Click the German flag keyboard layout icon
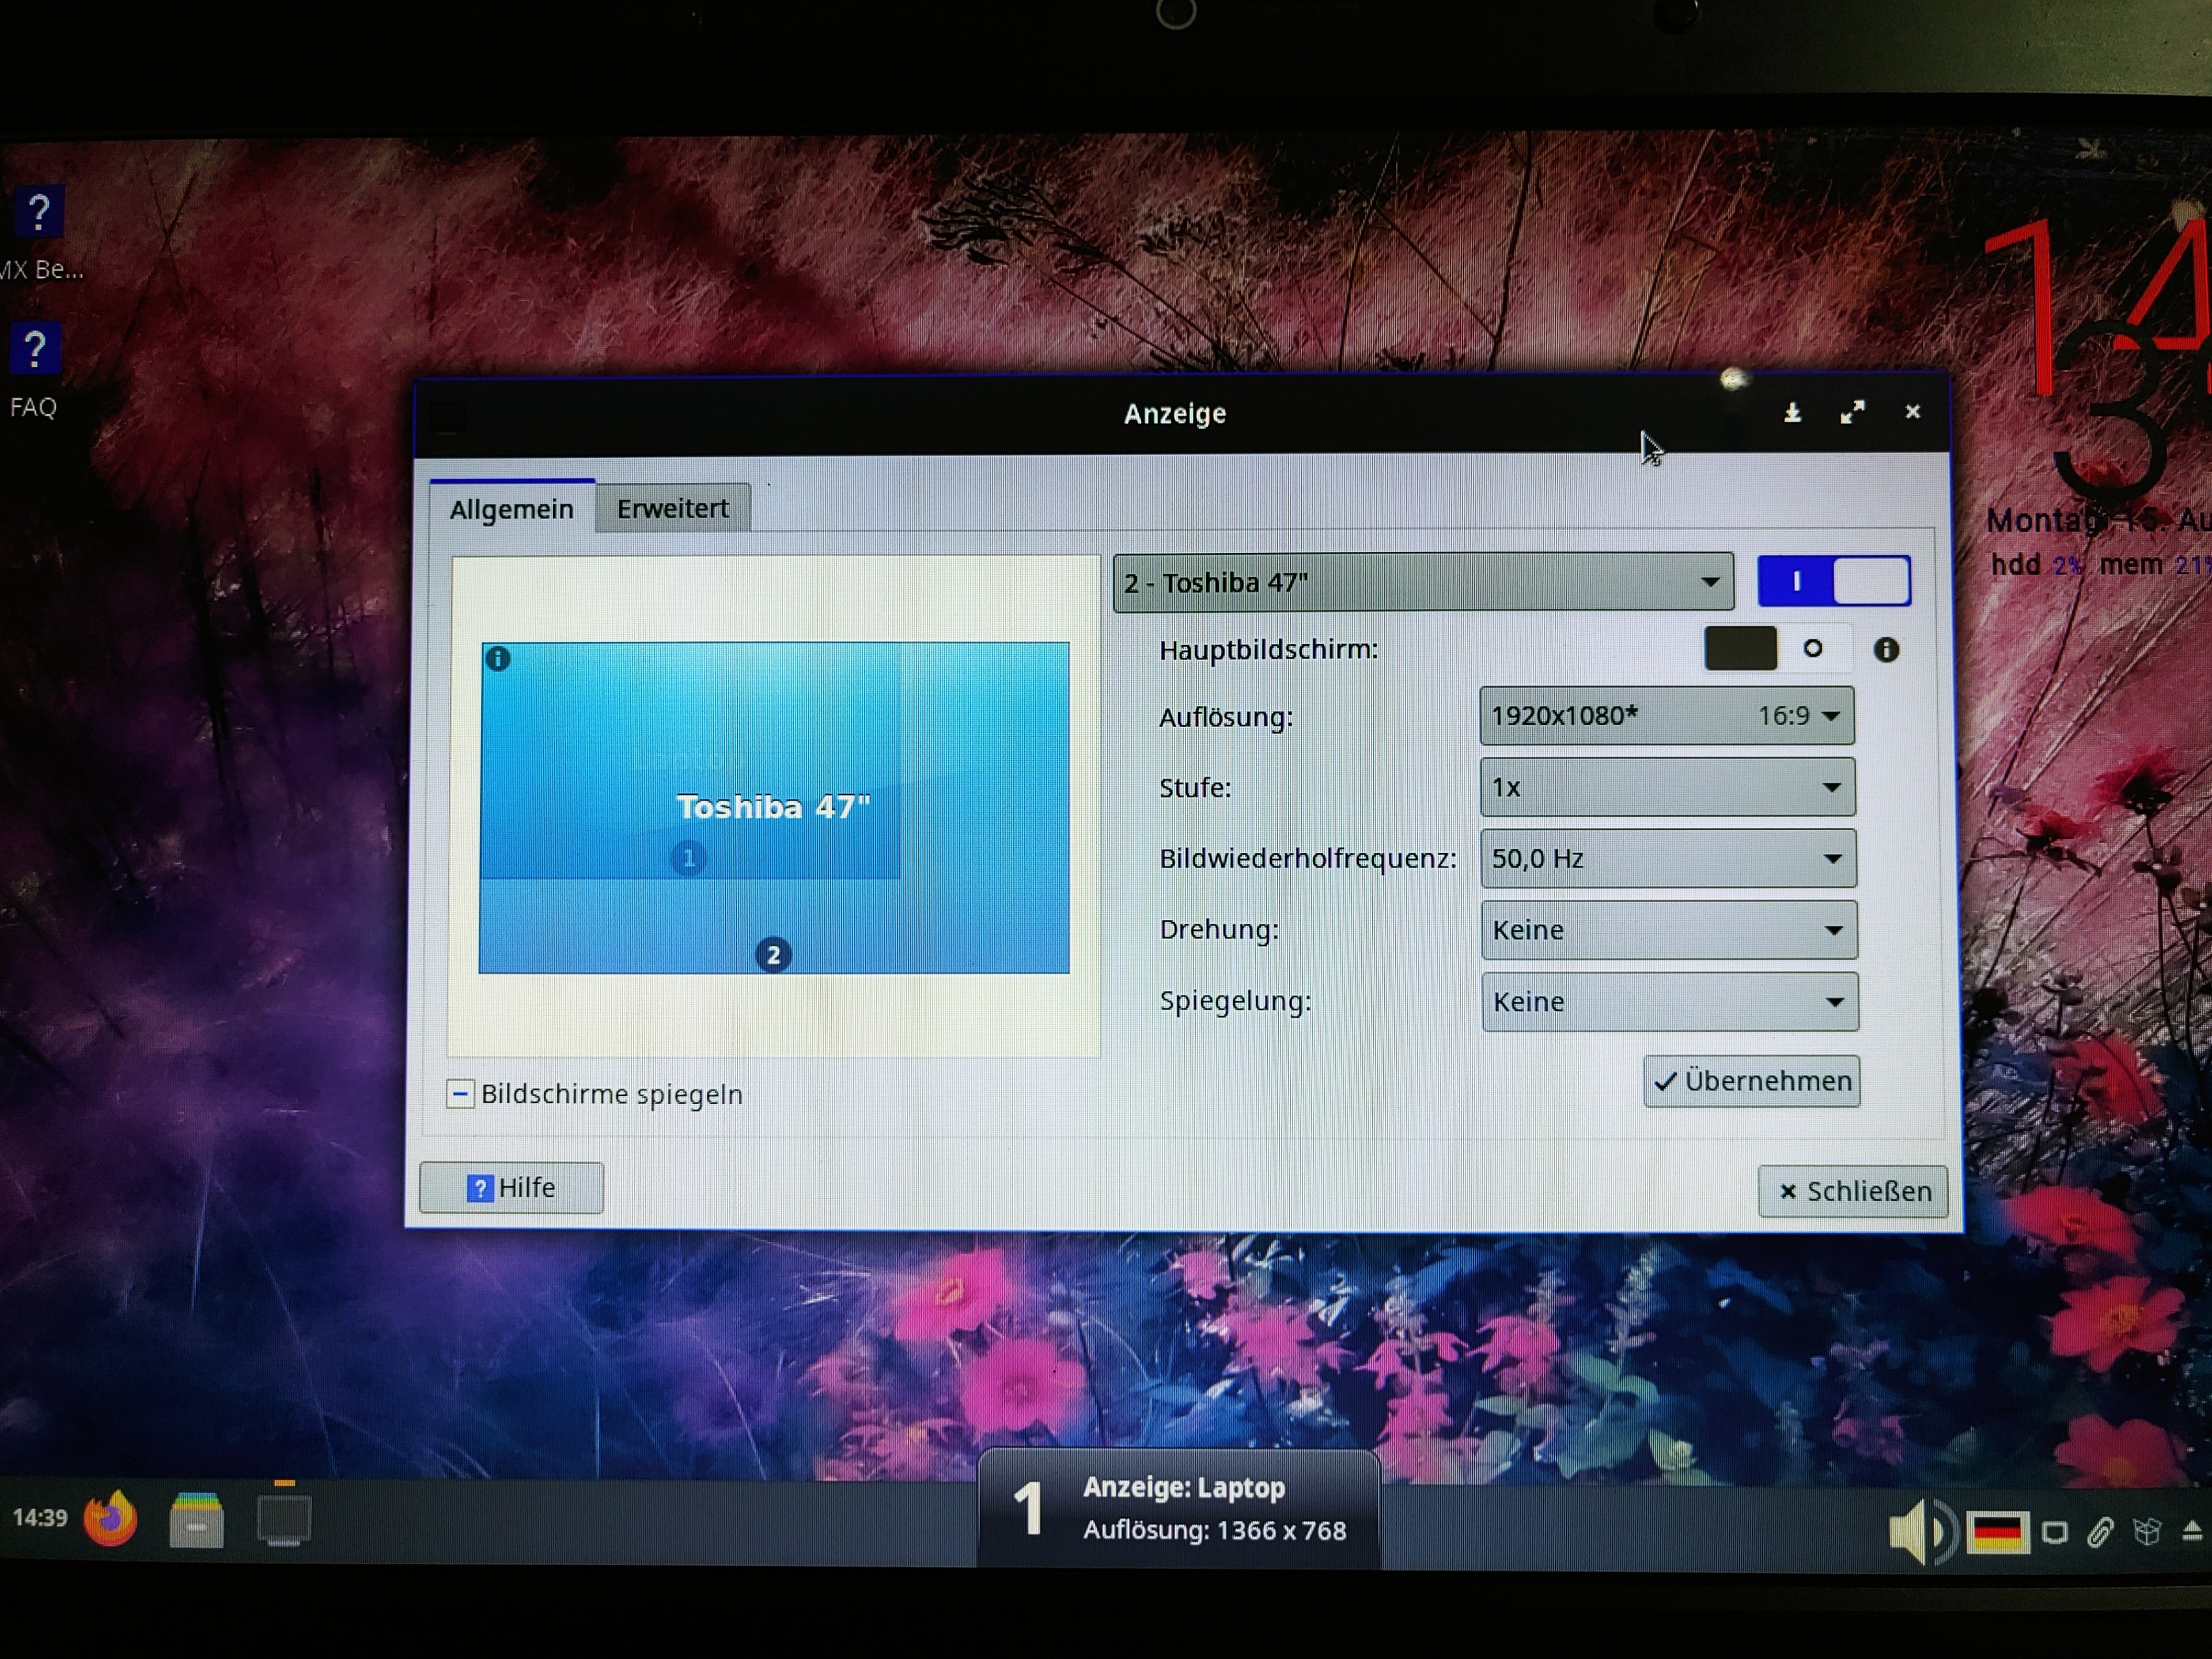 tap(1997, 1532)
